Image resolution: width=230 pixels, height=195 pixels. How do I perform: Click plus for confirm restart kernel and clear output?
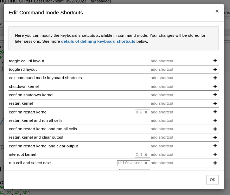(x=215, y=146)
